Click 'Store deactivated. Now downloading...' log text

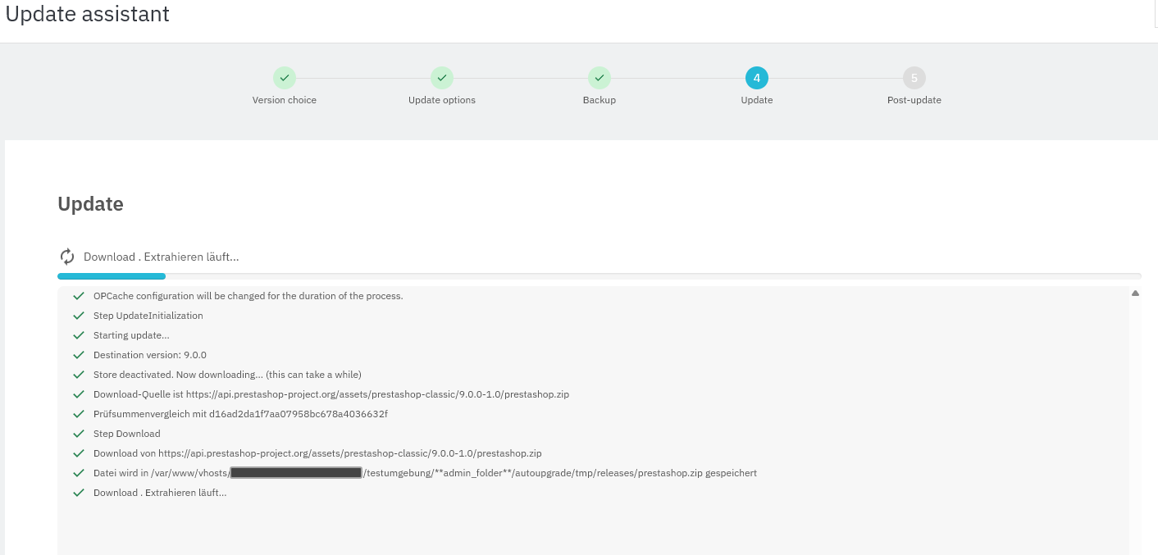227,375
